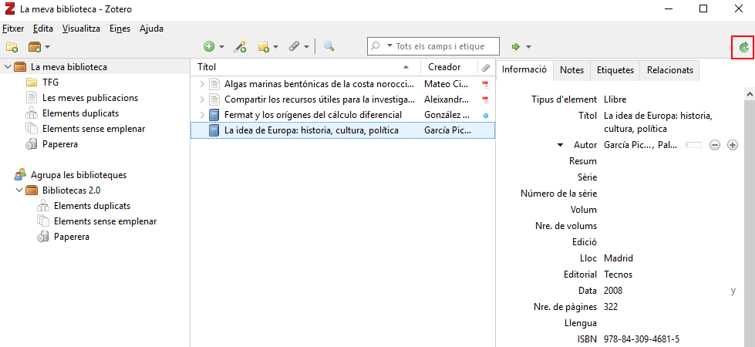Open the Eines menu
Image resolution: width=755 pixels, height=347 pixels.
click(x=120, y=29)
